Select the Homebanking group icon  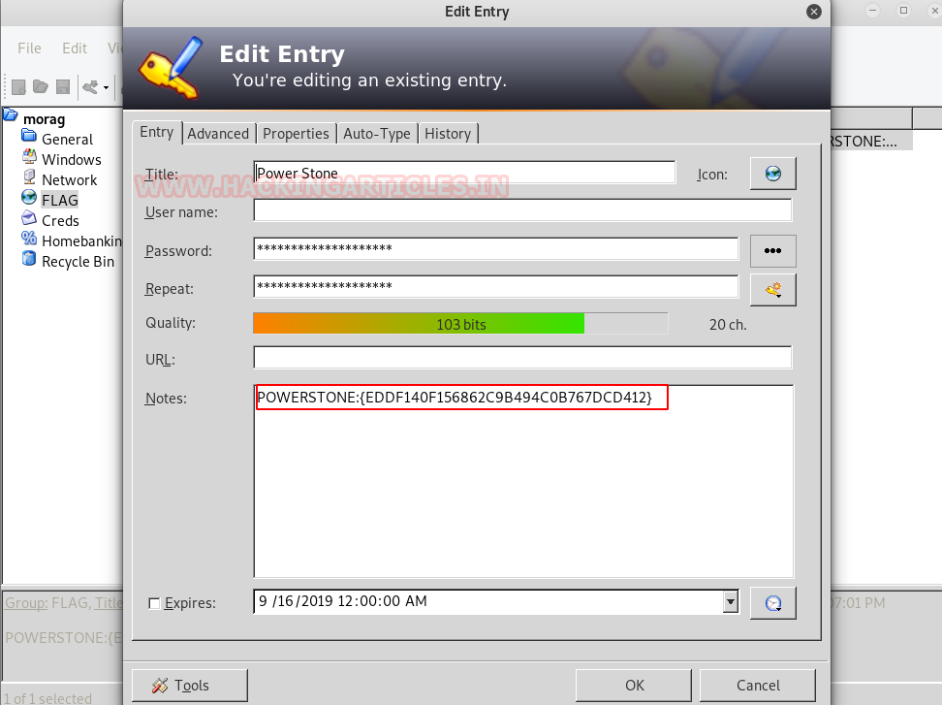coord(29,239)
